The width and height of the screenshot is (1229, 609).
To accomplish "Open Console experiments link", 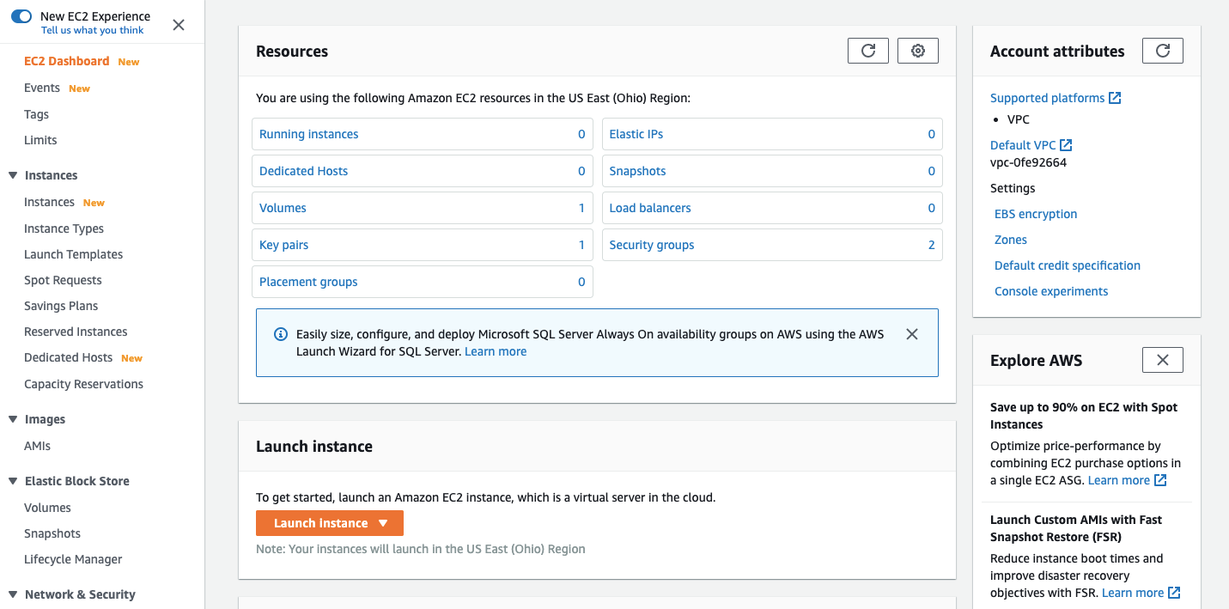I will (x=1051, y=291).
